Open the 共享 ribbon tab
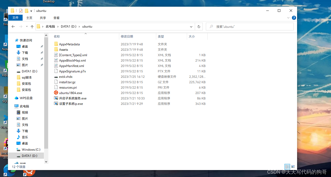This screenshot has height=177, width=331. [x=43, y=18]
